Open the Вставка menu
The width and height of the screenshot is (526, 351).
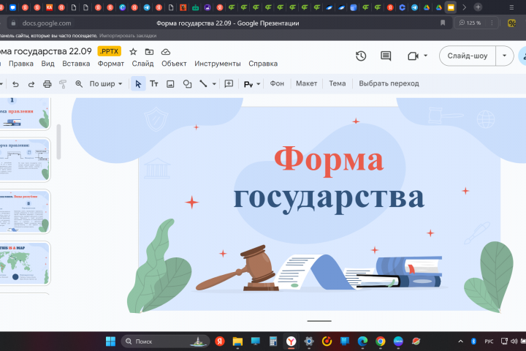tap(76, 64)
